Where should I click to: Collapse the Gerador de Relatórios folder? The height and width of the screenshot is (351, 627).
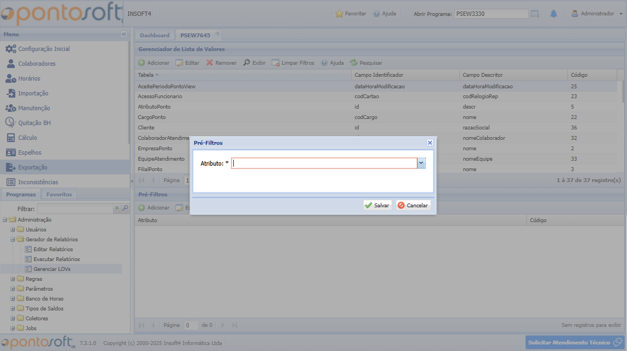(x=13, y=240)
